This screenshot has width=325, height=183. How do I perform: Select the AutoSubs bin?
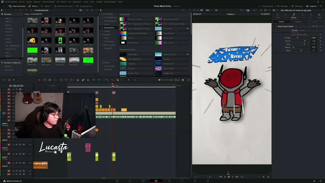(9, 28)
